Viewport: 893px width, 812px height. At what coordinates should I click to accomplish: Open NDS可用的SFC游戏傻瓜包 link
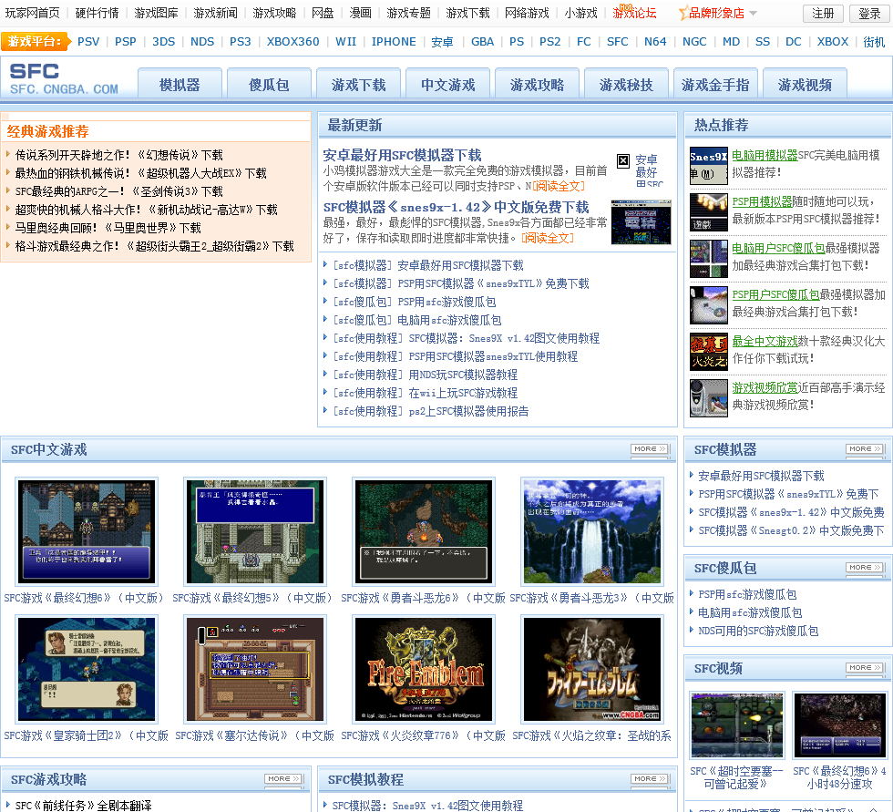(758, 631)
